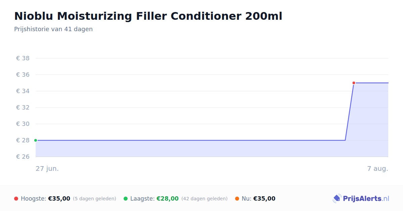Viewport: 403px width, 211px height.
Task: Click the € 26 axis label
Action: click(x=23, y=157)
